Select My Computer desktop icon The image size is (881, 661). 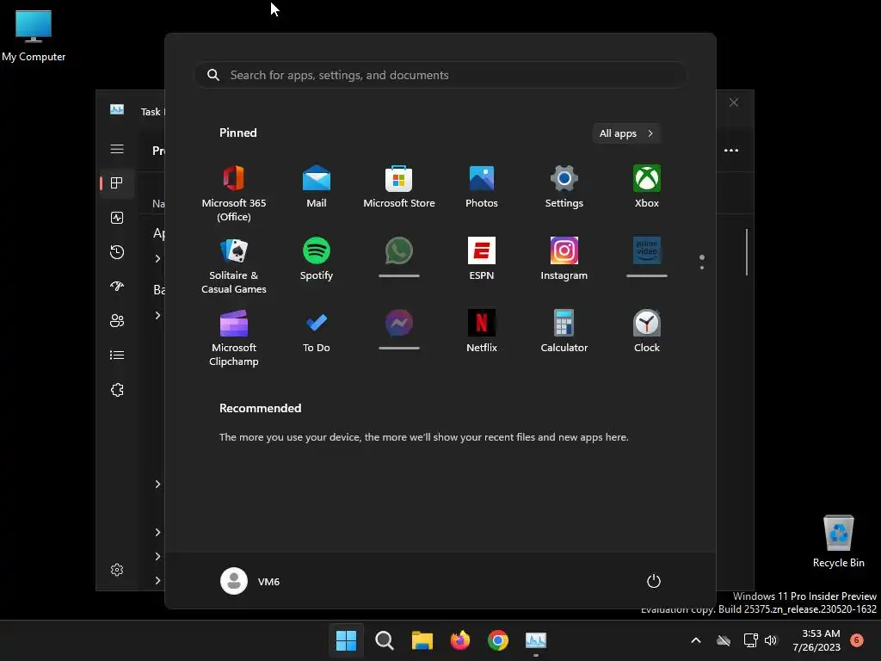coord(34,35)
